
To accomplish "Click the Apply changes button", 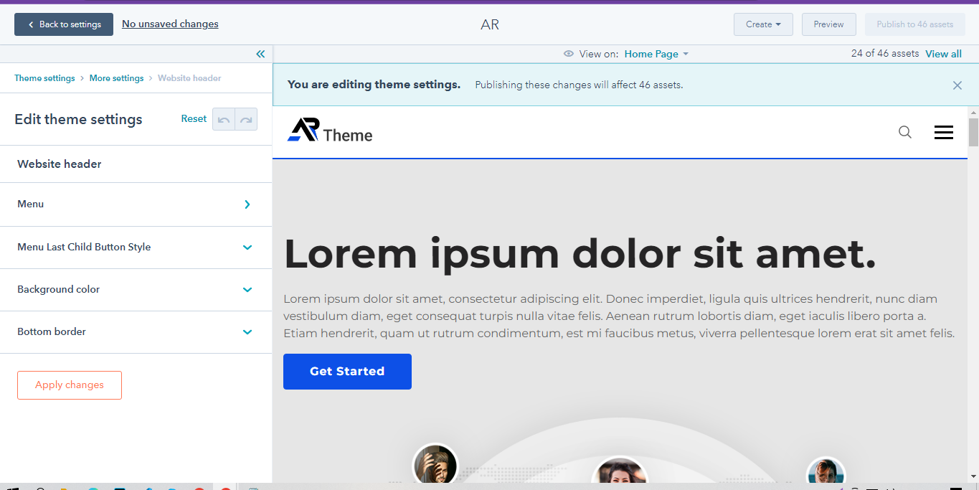I will click(x=70, y=385).
